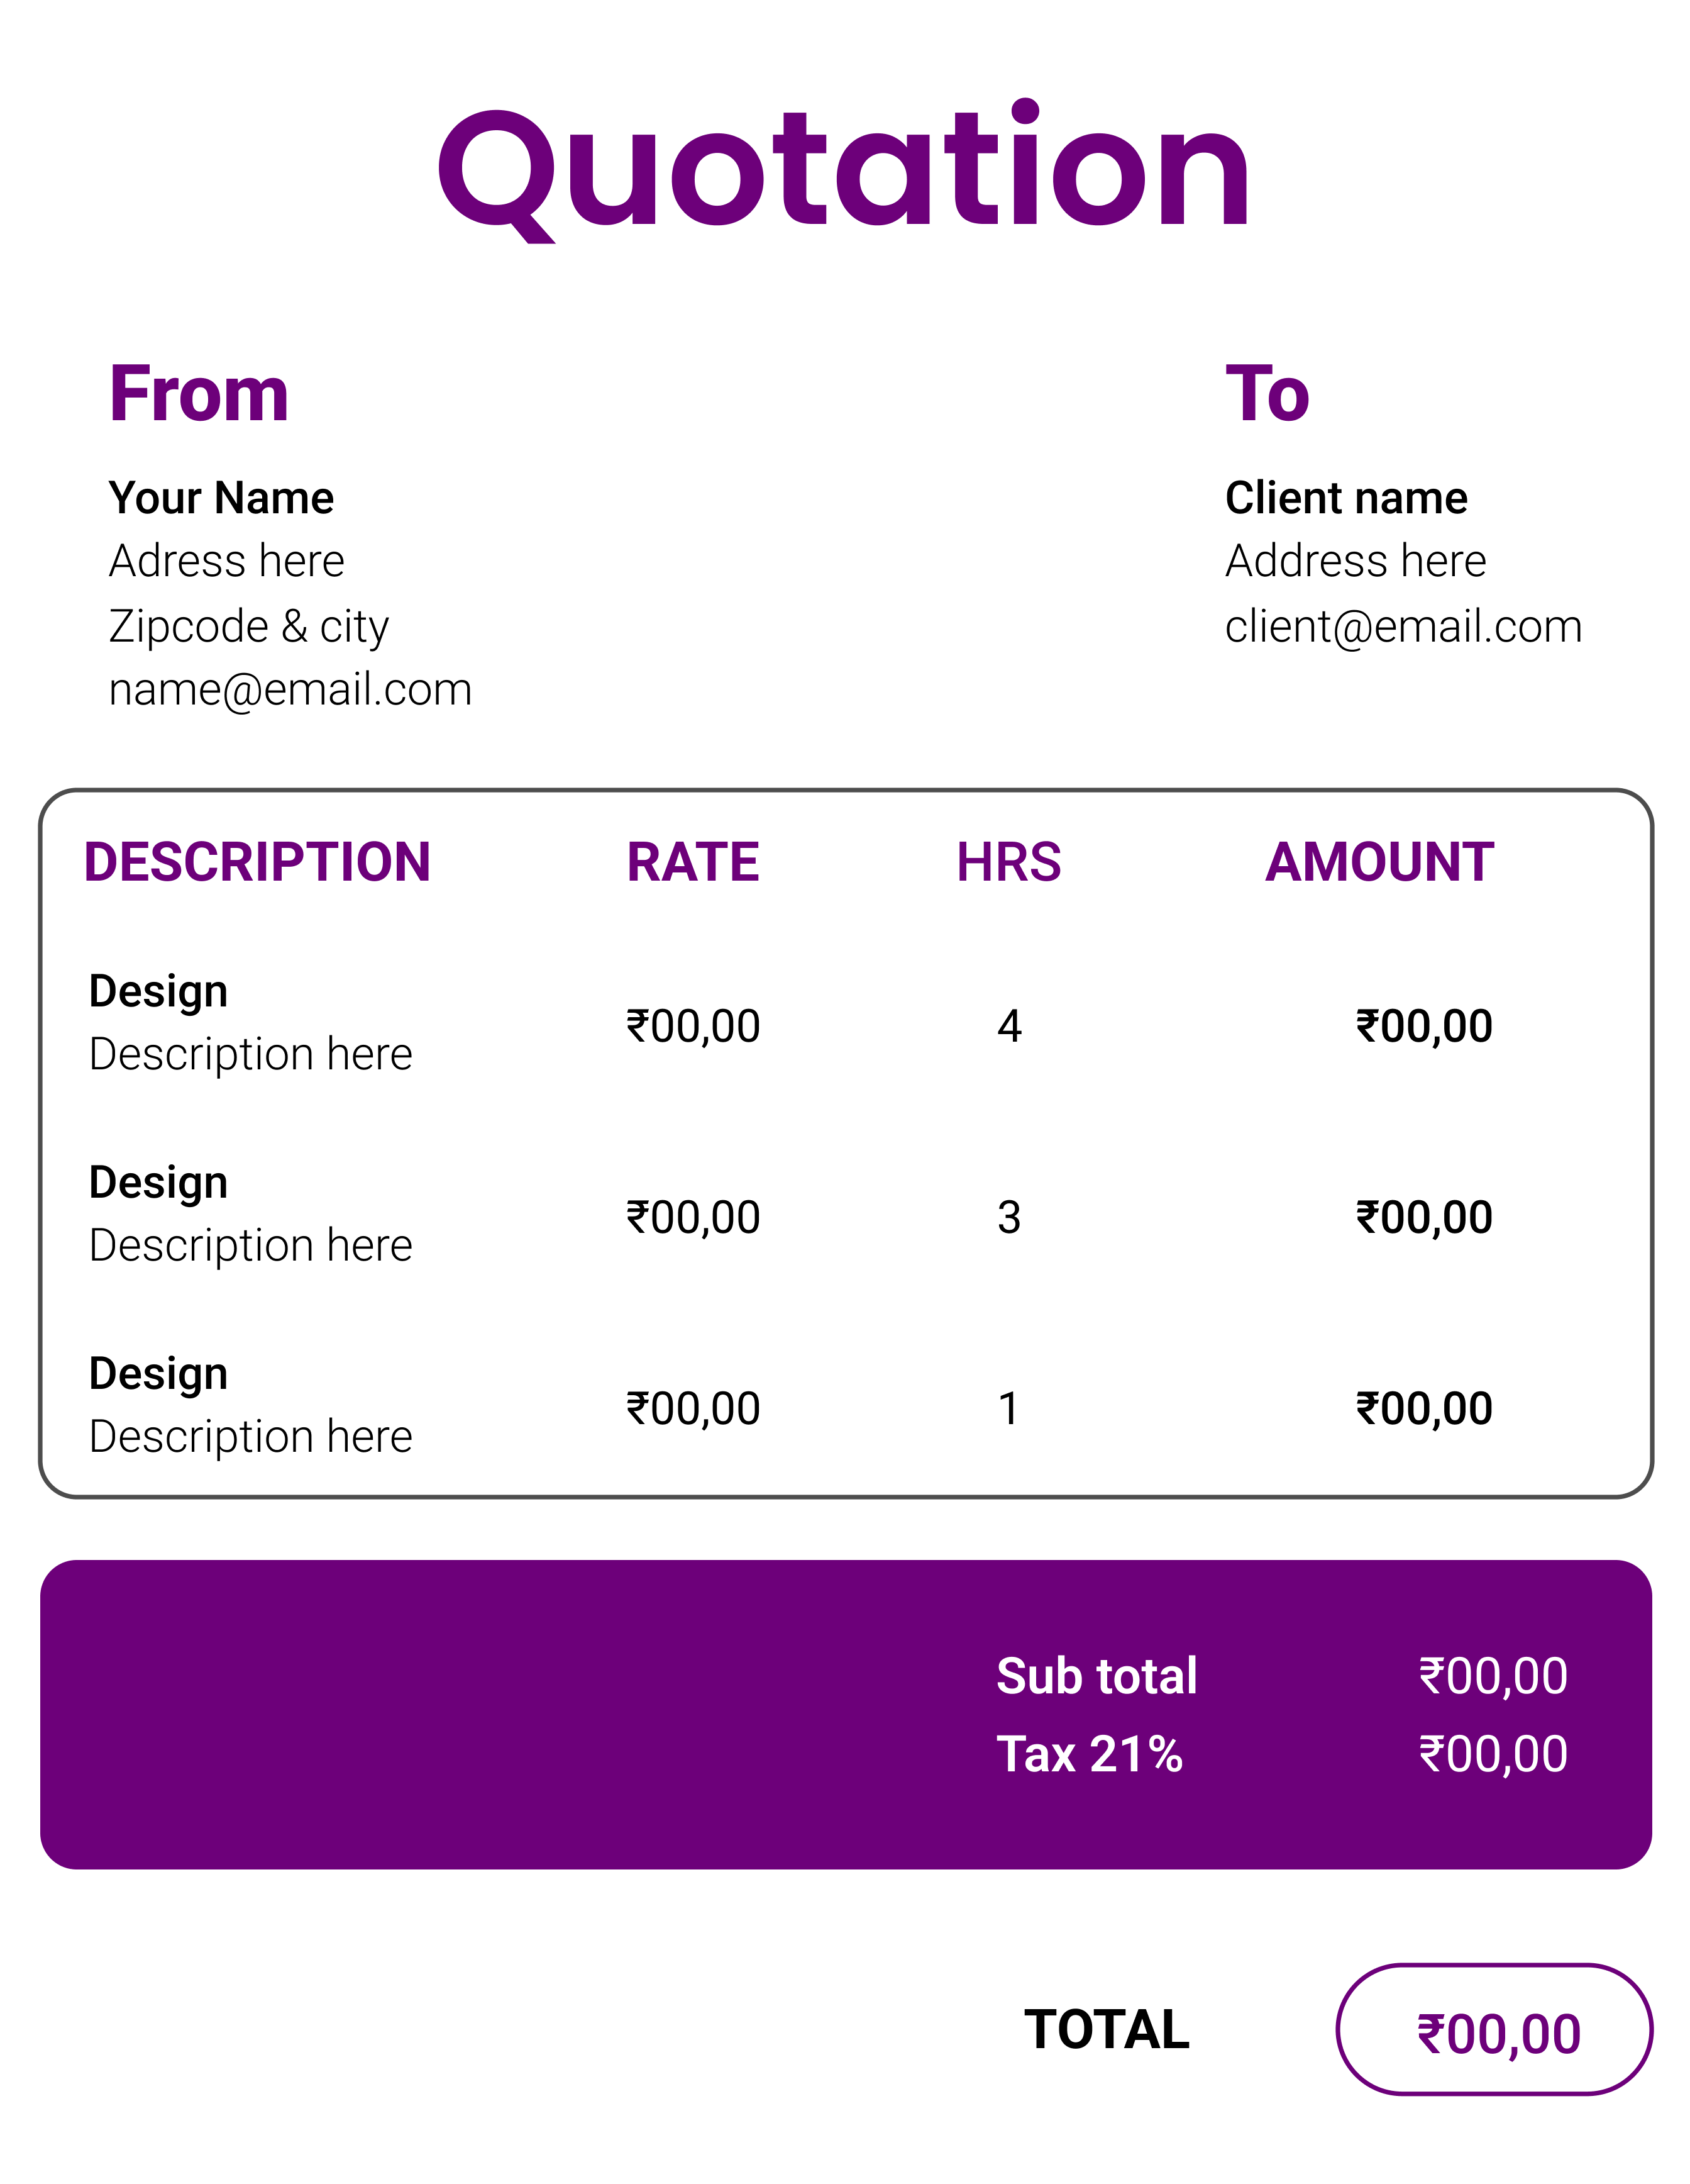Select the sender's Adress here line
Screen dimensions: 1690x2184
point(227,561)
